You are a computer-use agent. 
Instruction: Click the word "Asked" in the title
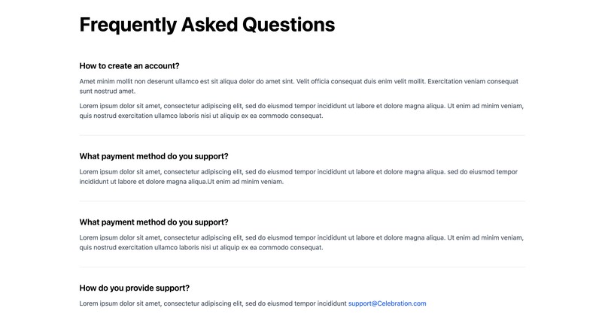(209, 25)
